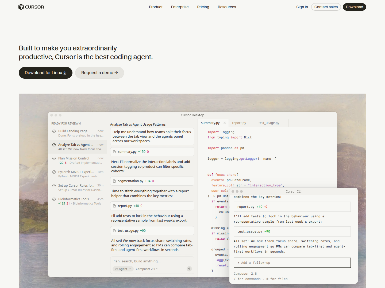
Task: Open test_usage.py file chip in chat panel
Action: click(x=152, y=231)
